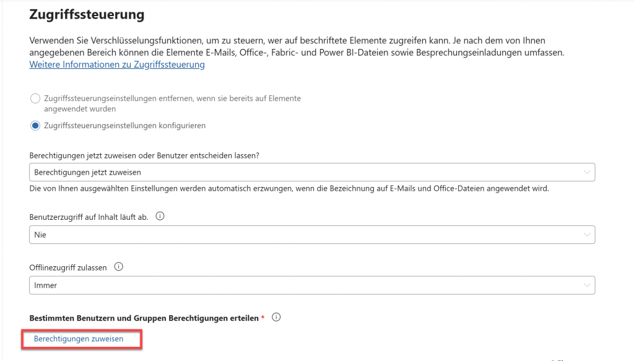Viewport: 634px width, 361px height.
Task: Open info icon beside Bestimmten Benutzern und Gruppen
Action: tap(276, 318)
